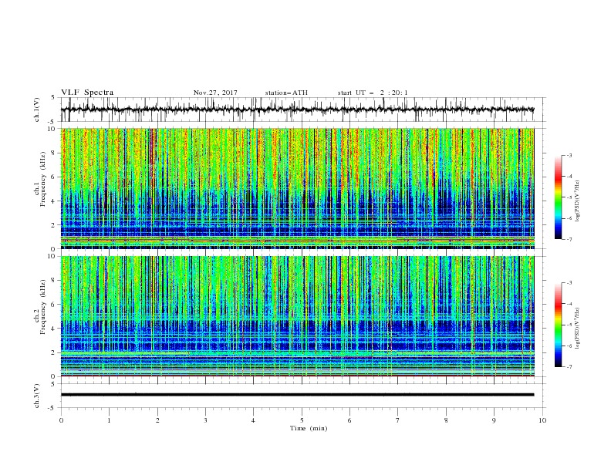Click the "station=ATH" header label
This screenshot has width=611, height=472.
pyautogui.click(x=286, y=93)
